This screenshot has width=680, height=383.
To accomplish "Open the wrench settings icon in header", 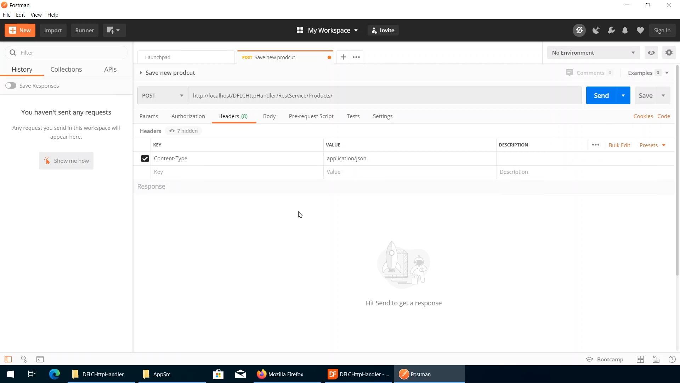I will (x=611, y=30).
